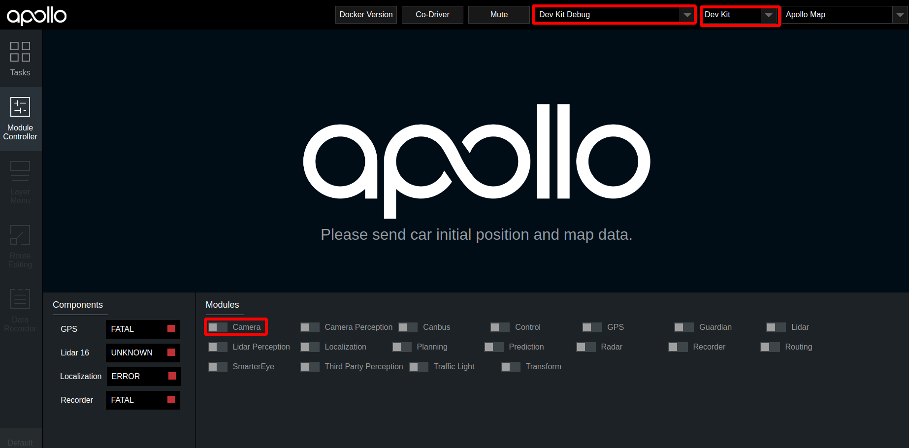909x448 pixels.
Task: Click the GPS FATAL status field
Action: [x=142, y=329]
